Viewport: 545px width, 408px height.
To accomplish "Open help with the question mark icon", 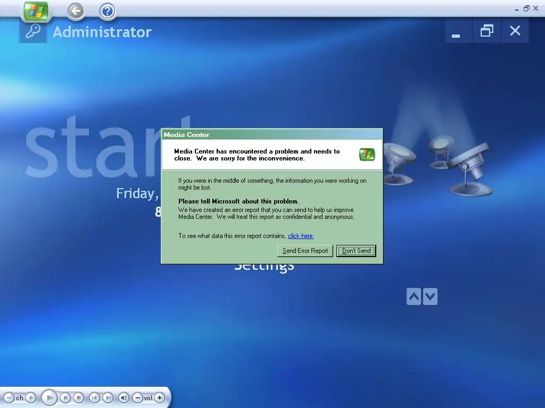I will [107, 11].
